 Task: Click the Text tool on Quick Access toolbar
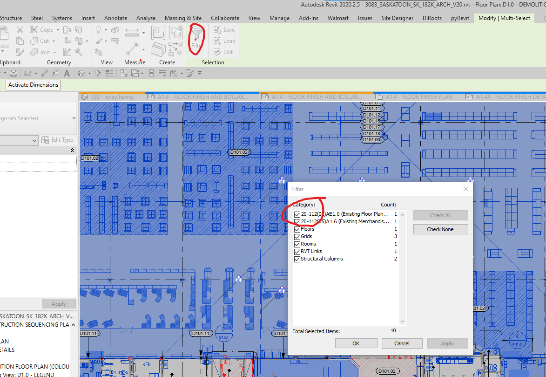click(x=67, y=73)
